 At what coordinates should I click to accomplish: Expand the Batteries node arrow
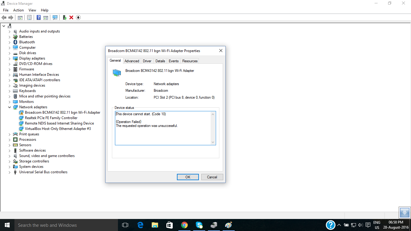[x=10, y=37]
